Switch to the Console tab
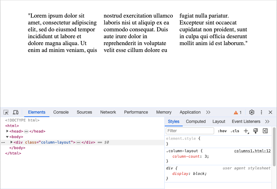The image size is (277, 189). (x=61, y=112)
